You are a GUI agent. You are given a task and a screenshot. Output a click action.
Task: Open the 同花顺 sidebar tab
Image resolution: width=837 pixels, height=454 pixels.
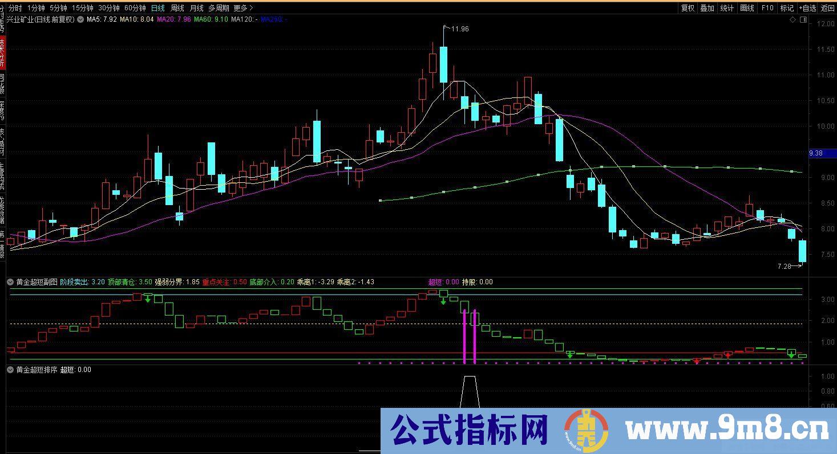(x=2, y=84)
